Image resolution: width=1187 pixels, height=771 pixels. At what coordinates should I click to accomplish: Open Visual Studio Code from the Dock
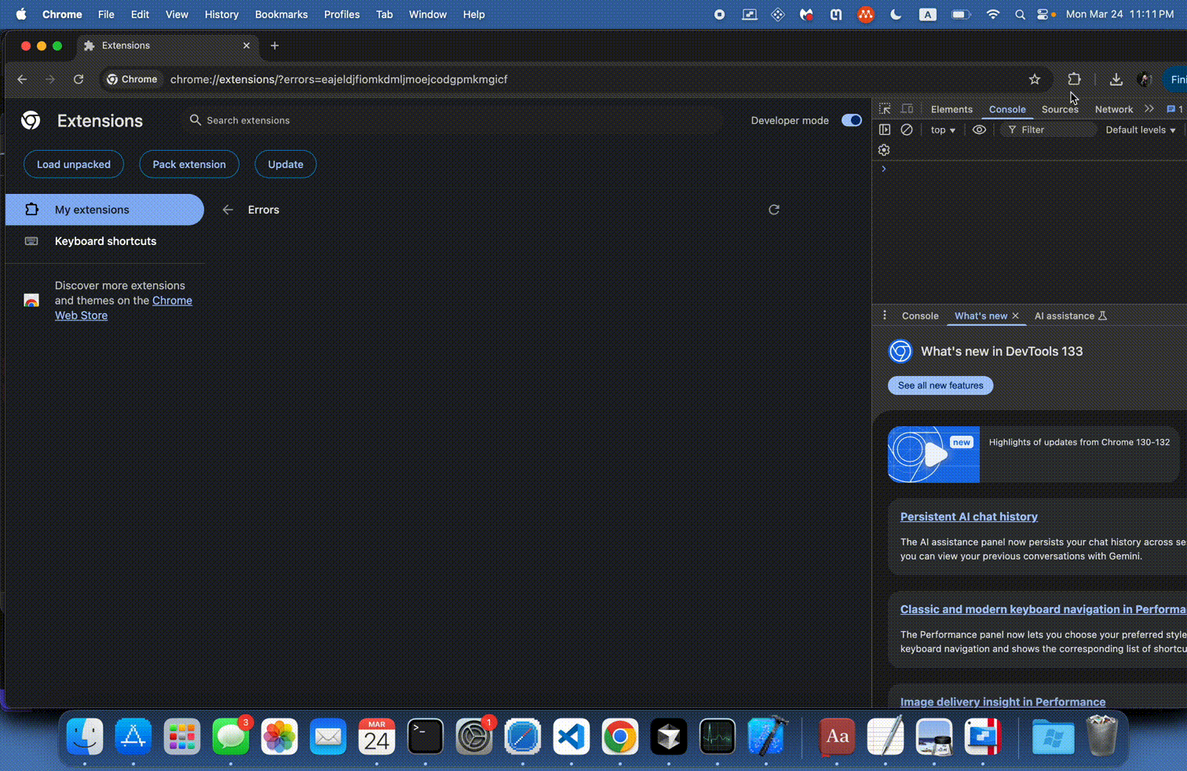click(x=572, y=736)
